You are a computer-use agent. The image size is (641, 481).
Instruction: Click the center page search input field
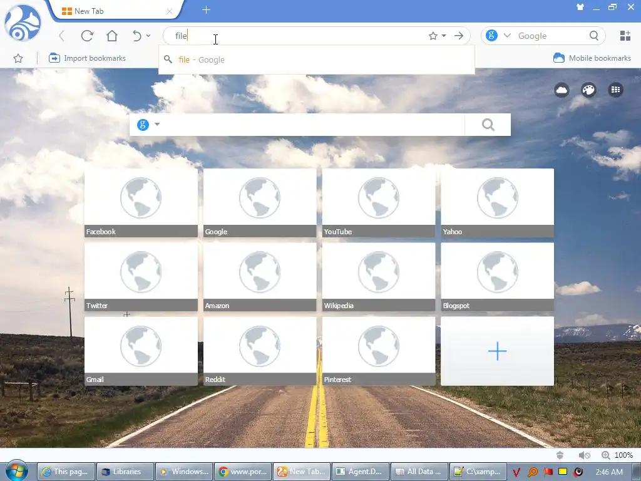[x=313, y=125]
